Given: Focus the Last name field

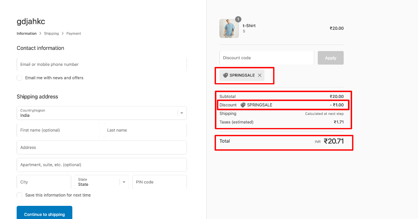Looking at the screenshot, I should coord(145,130).
